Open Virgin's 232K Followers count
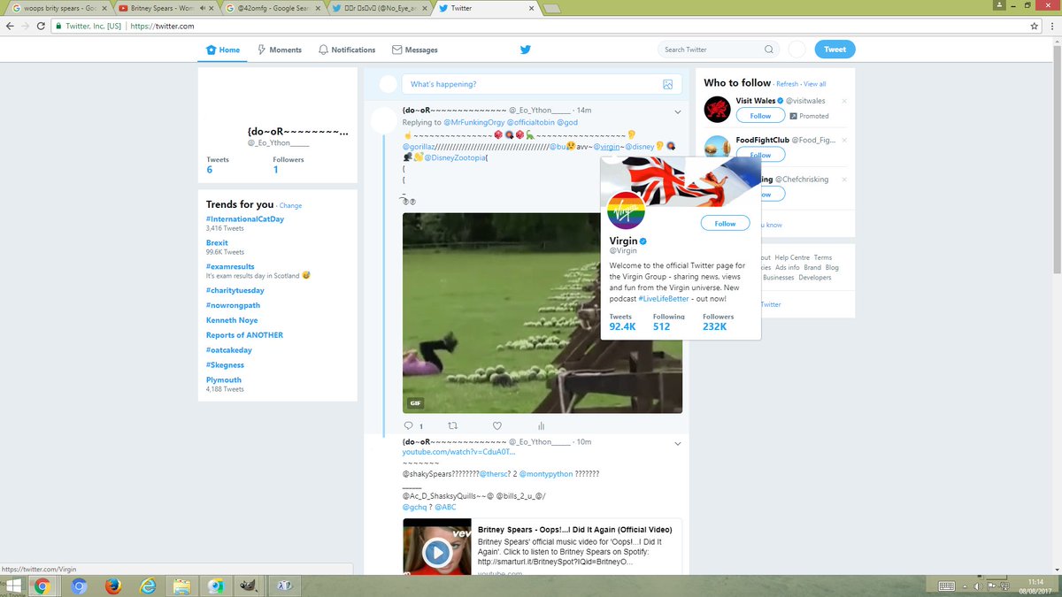Image resolution: width=1062 pixels, height=597 pixels. tap(718, 322)
